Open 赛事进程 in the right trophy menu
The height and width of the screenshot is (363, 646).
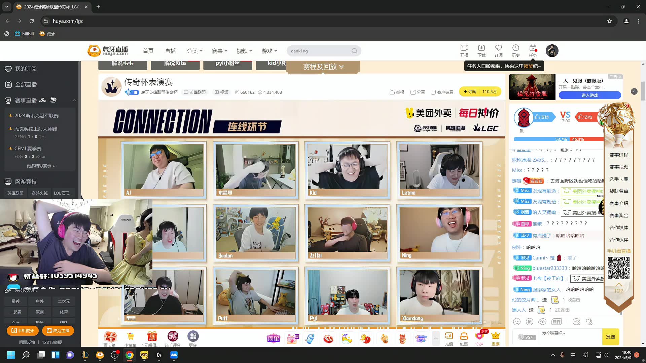click(619, 155)
